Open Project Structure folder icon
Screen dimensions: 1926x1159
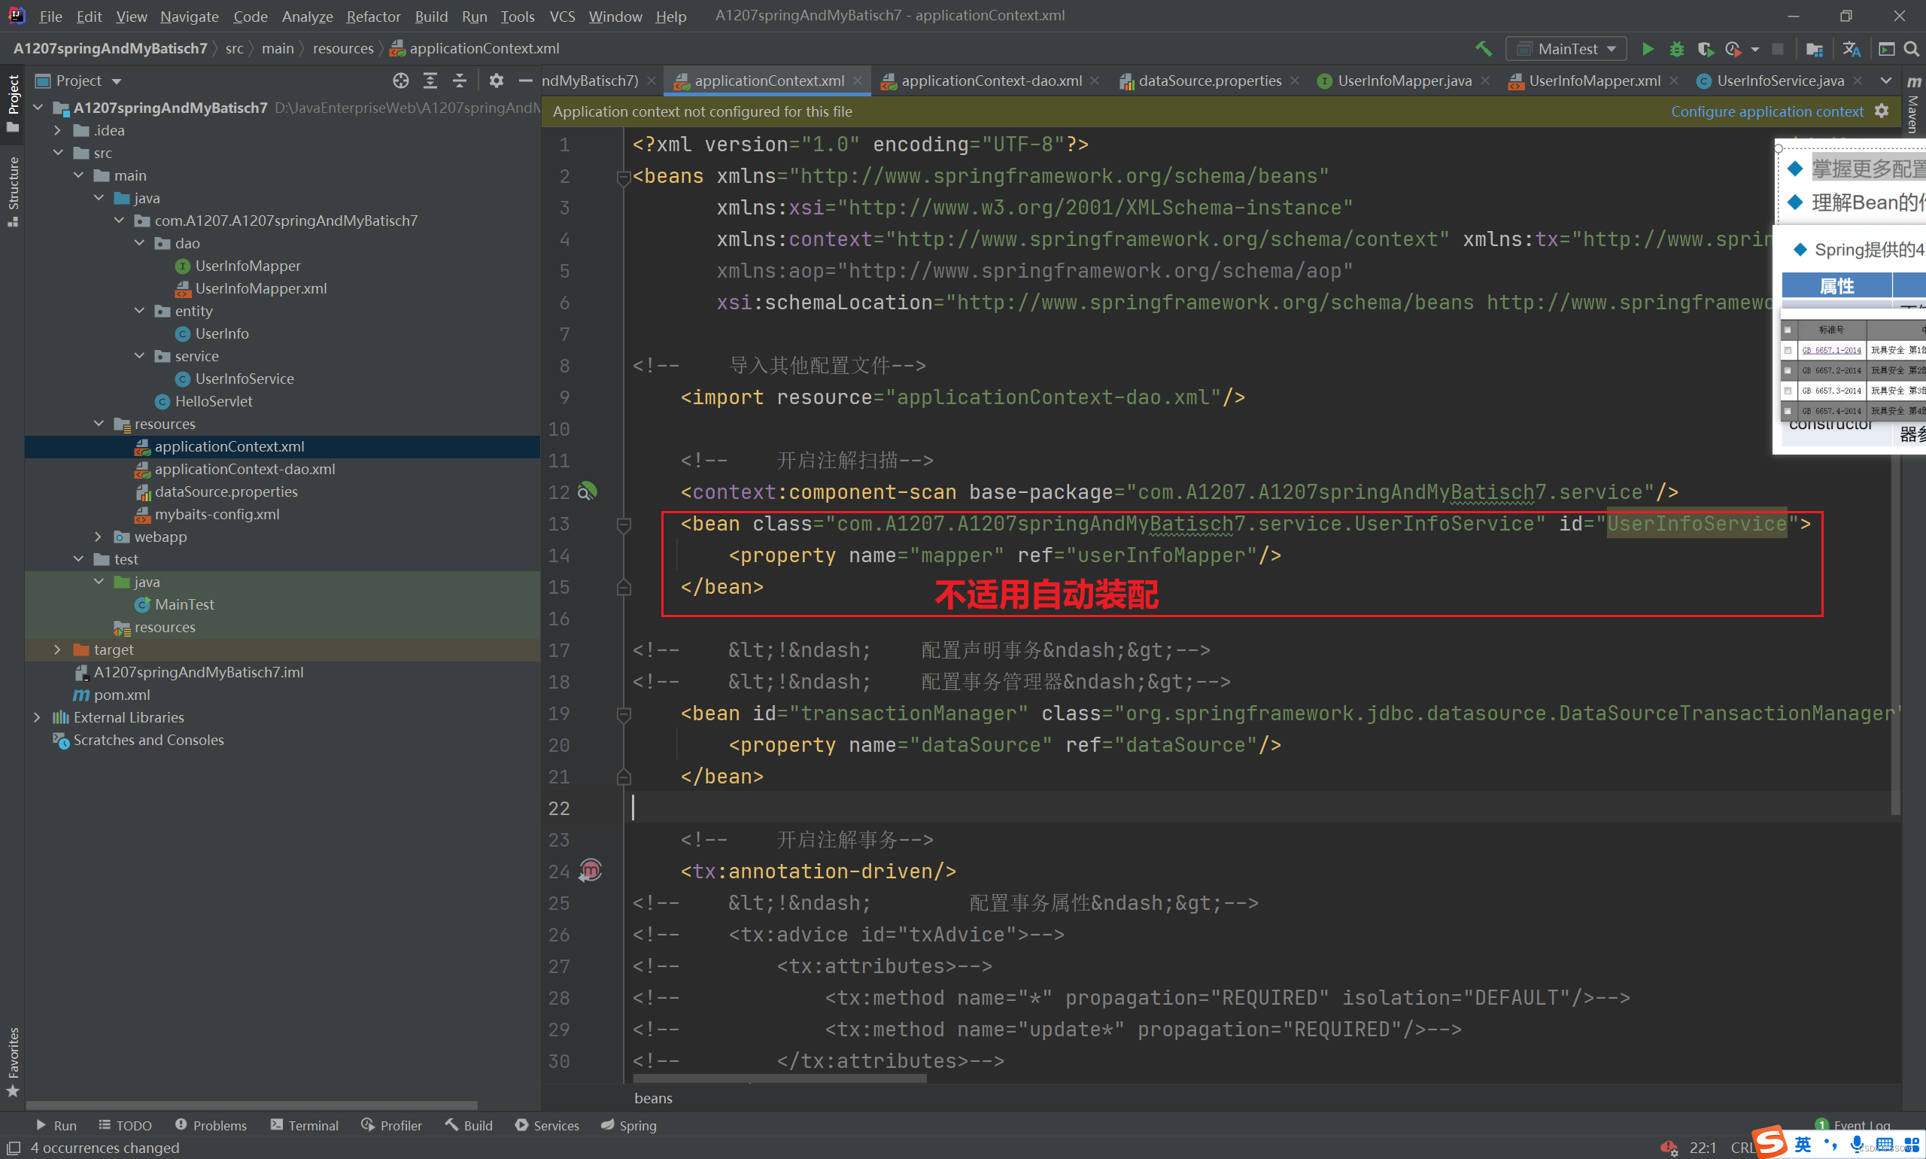point(1815,48)
